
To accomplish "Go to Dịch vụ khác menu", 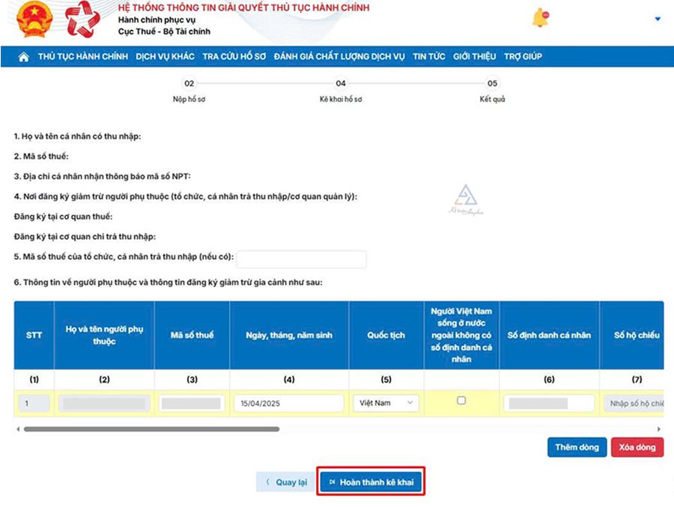I will point(165,57).
